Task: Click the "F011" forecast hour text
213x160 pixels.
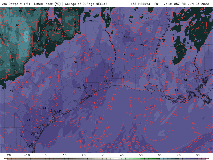Action: pyautogui.click(x=158, y=4)
